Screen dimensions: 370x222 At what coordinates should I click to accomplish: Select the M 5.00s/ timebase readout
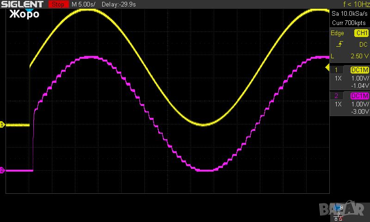pos(84,4)
